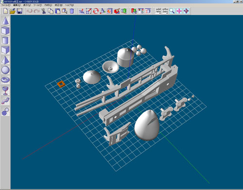Create a sphere from the left palette

[x=5, y=70]
